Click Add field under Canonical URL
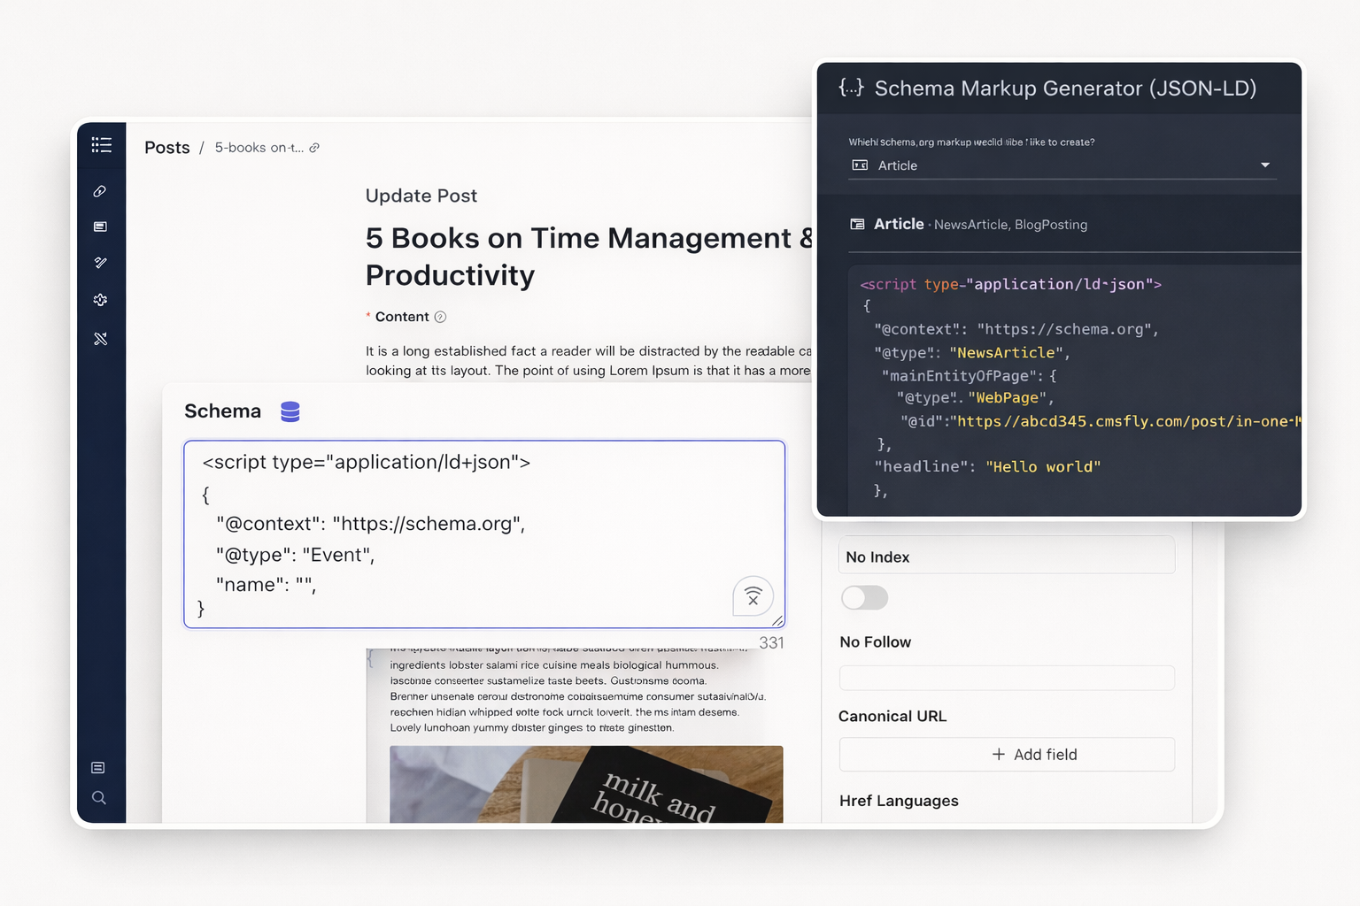The width and height of the screenshot is (1360, 906). point(1007,755)
